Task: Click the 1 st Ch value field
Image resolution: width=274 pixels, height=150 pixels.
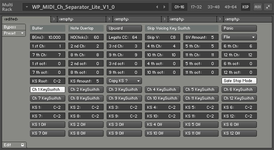Action: (47, 46)
